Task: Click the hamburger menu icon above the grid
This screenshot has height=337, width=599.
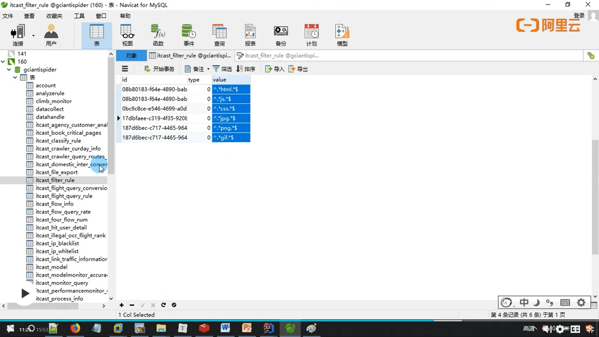Action: point(125,69)
